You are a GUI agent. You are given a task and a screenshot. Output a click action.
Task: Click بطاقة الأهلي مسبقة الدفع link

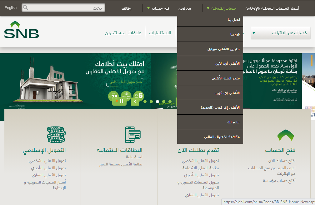(x=121, y=164)
